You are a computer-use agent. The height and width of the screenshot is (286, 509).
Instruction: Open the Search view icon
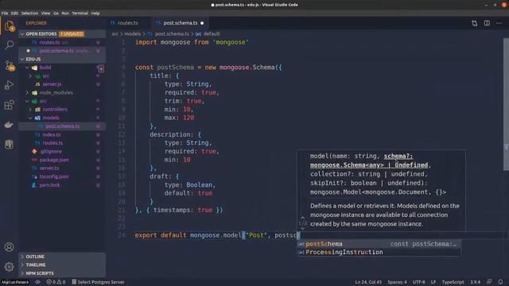[9, 45]
